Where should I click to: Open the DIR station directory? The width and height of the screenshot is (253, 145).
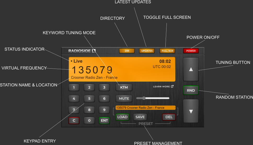[x=127, y=51]
